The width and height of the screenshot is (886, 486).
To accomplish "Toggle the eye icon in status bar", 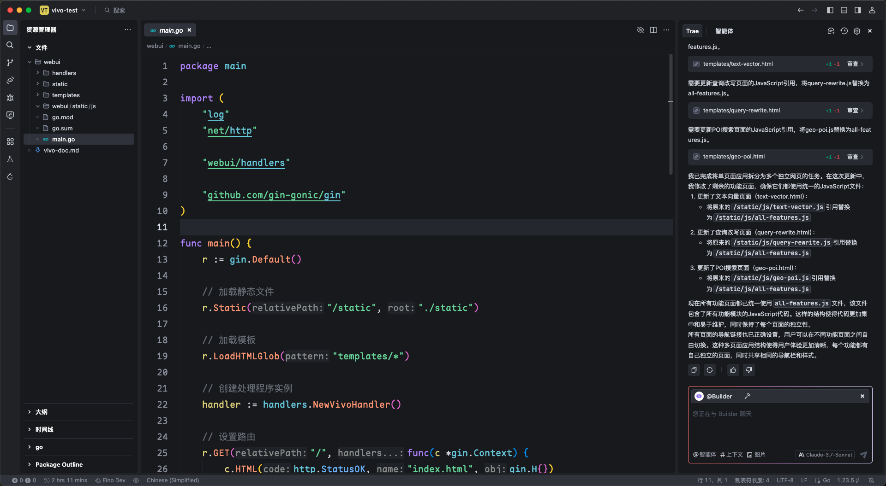I will coord(136,480).
